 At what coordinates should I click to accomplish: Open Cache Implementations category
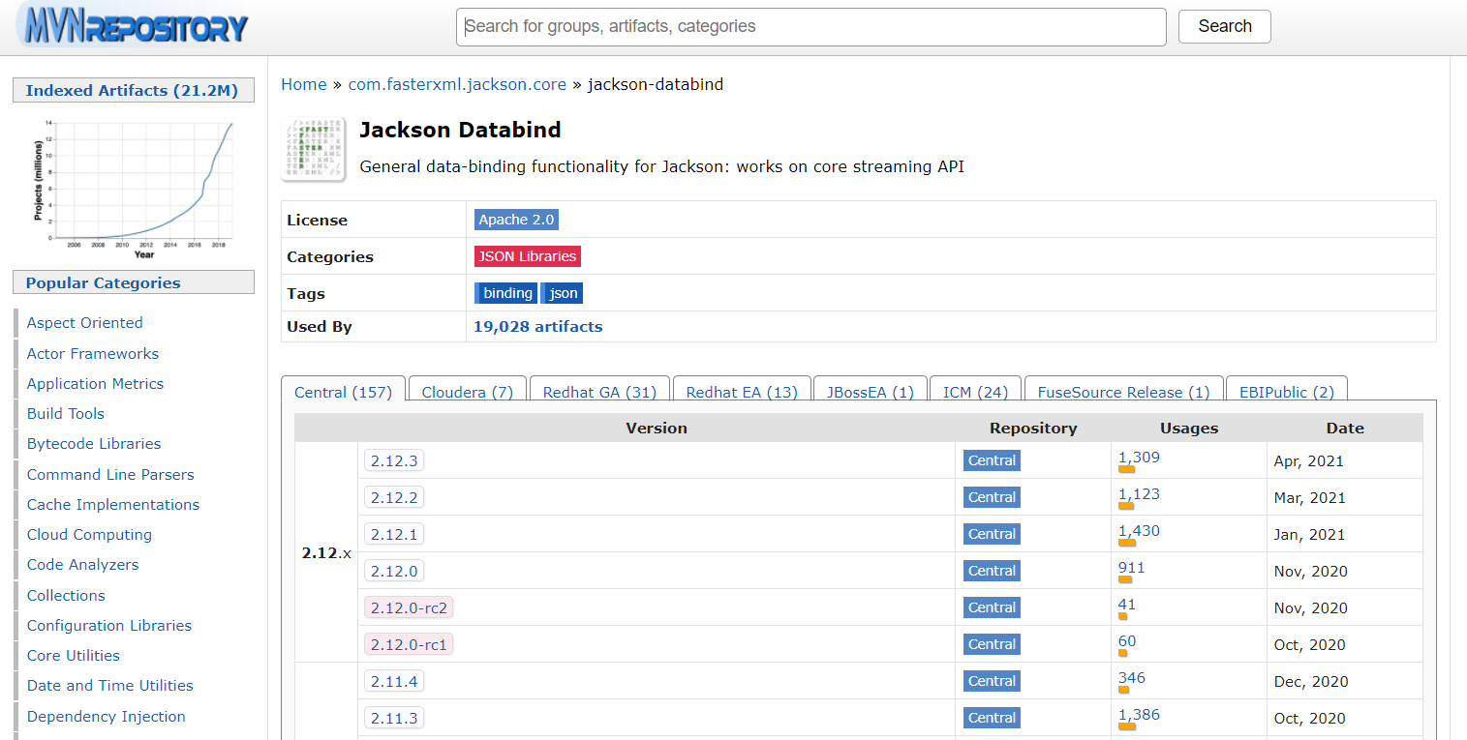click(113, 505)
